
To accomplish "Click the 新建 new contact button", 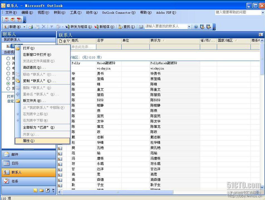I will coord(13,27).
